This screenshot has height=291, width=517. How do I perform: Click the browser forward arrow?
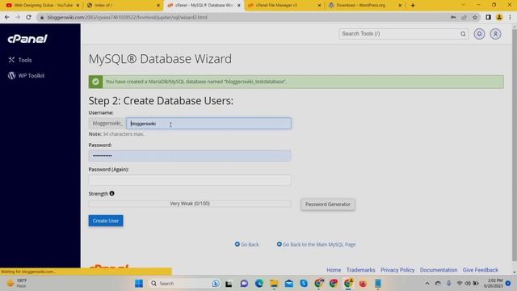pyautogui.click(x=18, y=17)
